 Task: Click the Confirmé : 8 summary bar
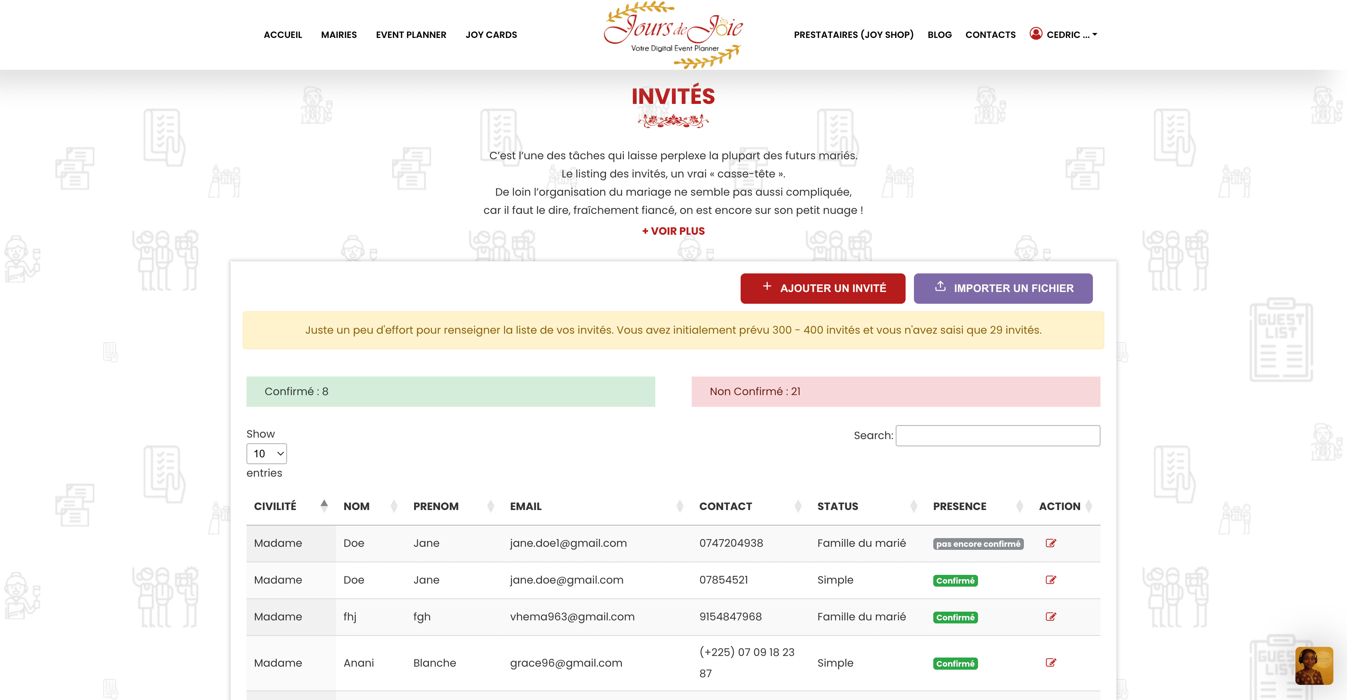(450, 391)
